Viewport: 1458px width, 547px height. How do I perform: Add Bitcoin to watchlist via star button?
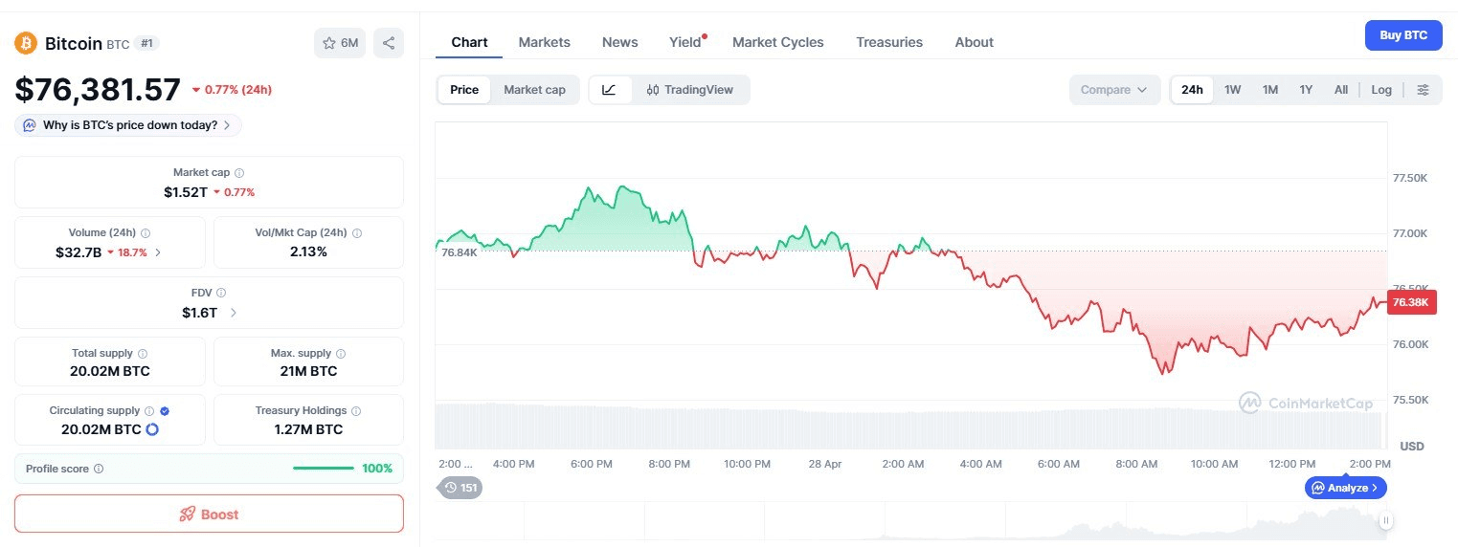point(340,43)
